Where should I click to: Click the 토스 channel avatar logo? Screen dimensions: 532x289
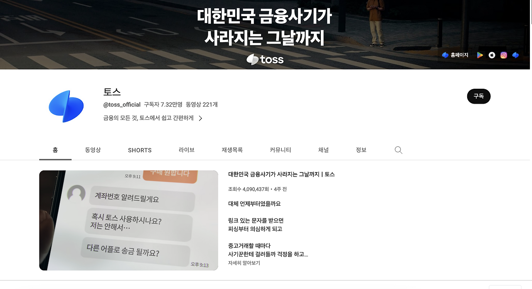pos(66,106)
